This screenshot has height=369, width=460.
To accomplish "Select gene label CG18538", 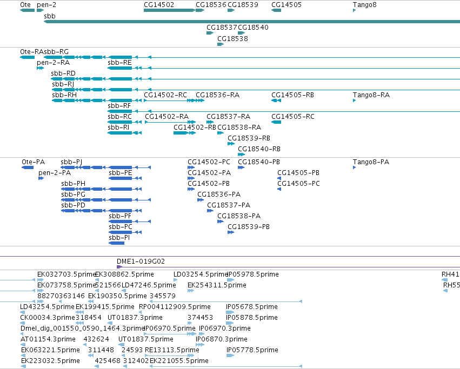I will (232, 39).
